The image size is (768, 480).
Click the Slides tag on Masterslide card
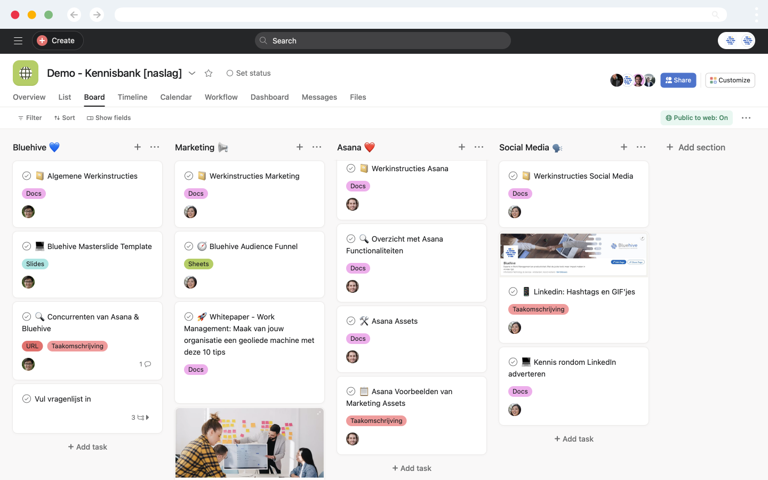35,264
